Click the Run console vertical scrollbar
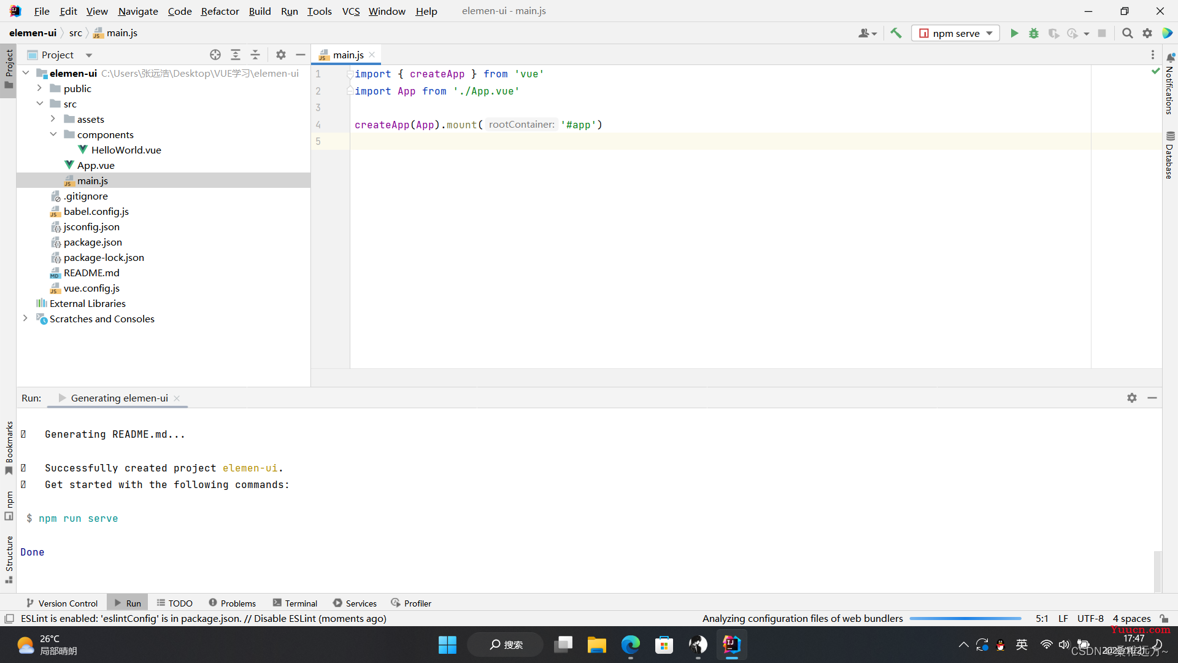The image size is (1178, 663). point(1157,571)
